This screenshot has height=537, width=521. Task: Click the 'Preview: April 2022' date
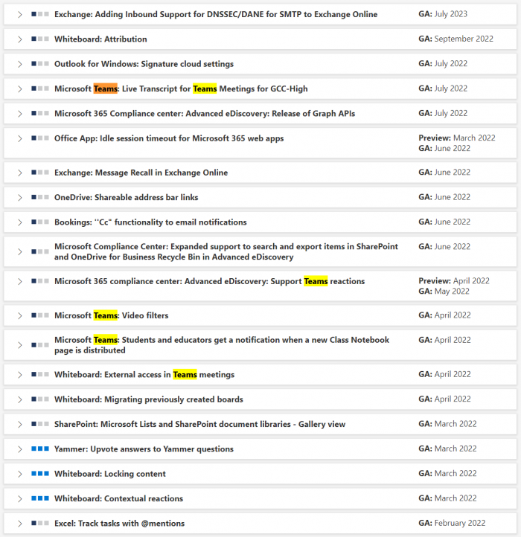(x=454, y=281)
